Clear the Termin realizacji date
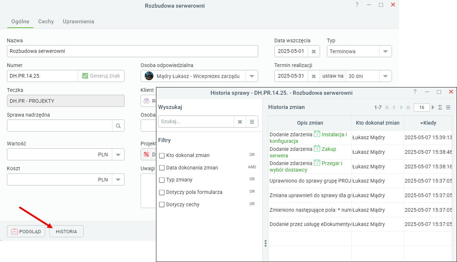Screen dimensions: 457x262 (313, 76)
